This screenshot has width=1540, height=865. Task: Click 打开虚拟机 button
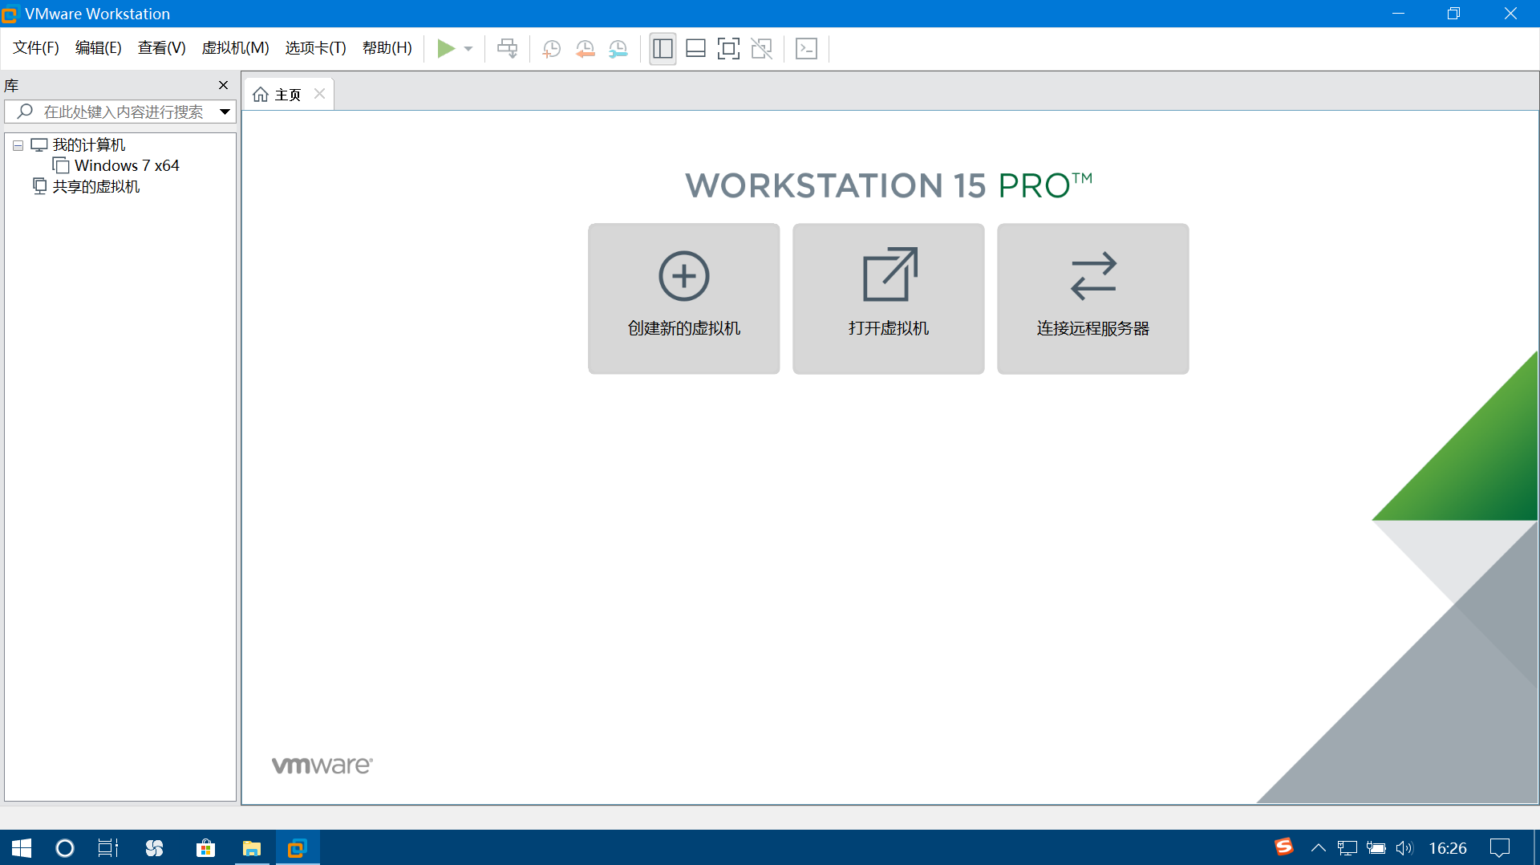point(888,298)
